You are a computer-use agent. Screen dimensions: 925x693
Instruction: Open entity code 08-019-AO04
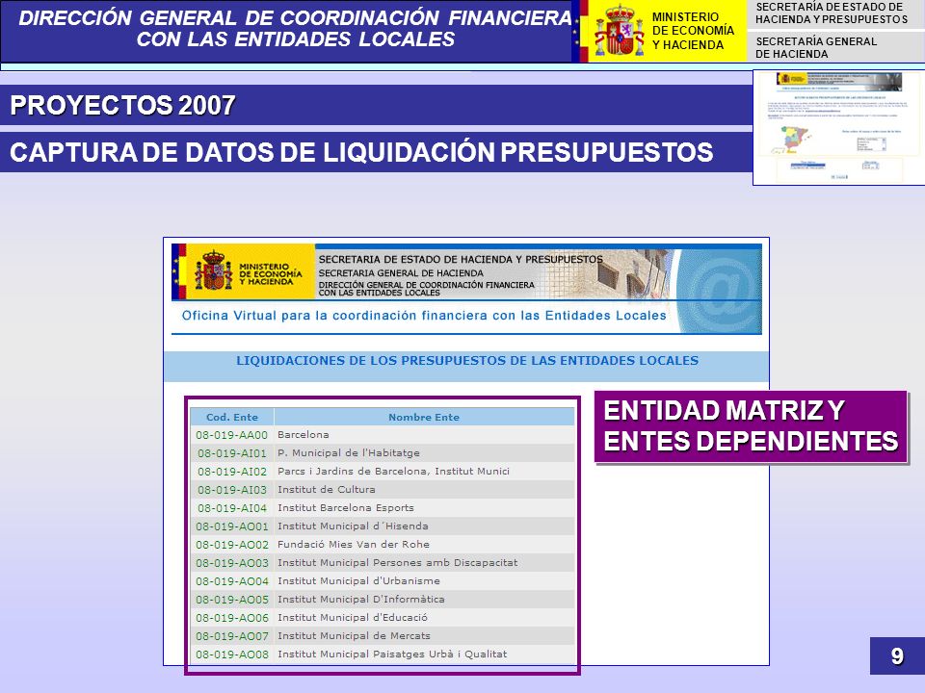[232, 581]
